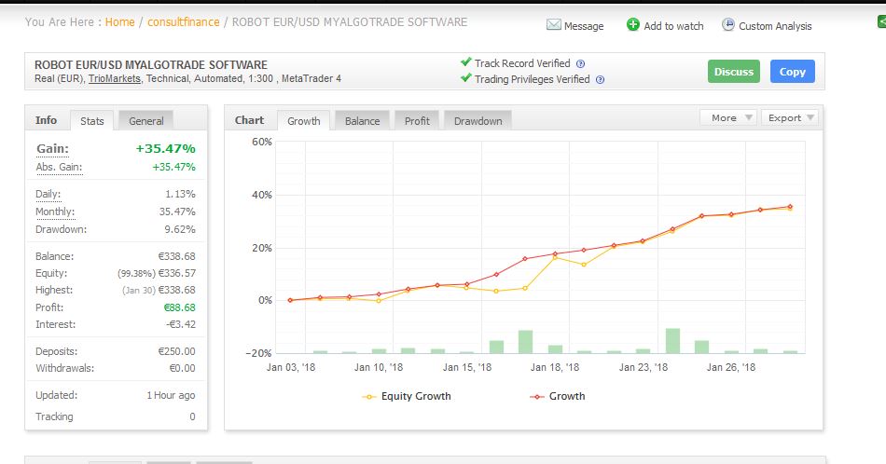Open the Export dropdown menu
886x464 pixels.
pos(791,118)
